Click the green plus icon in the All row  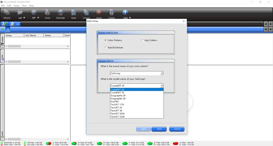coord(2,29)
